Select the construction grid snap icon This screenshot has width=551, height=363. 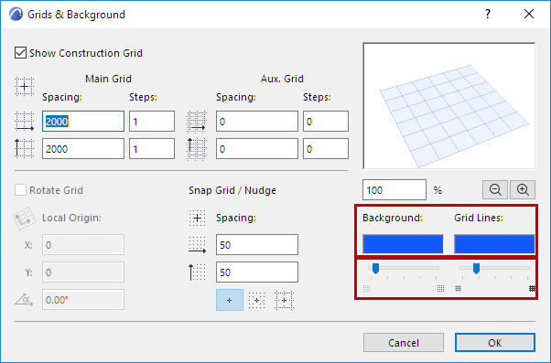[284, 300]
